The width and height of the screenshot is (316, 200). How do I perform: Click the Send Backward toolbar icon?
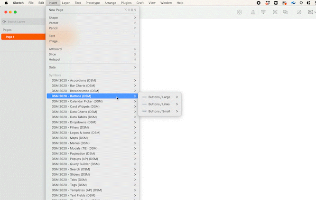(263, 12)
